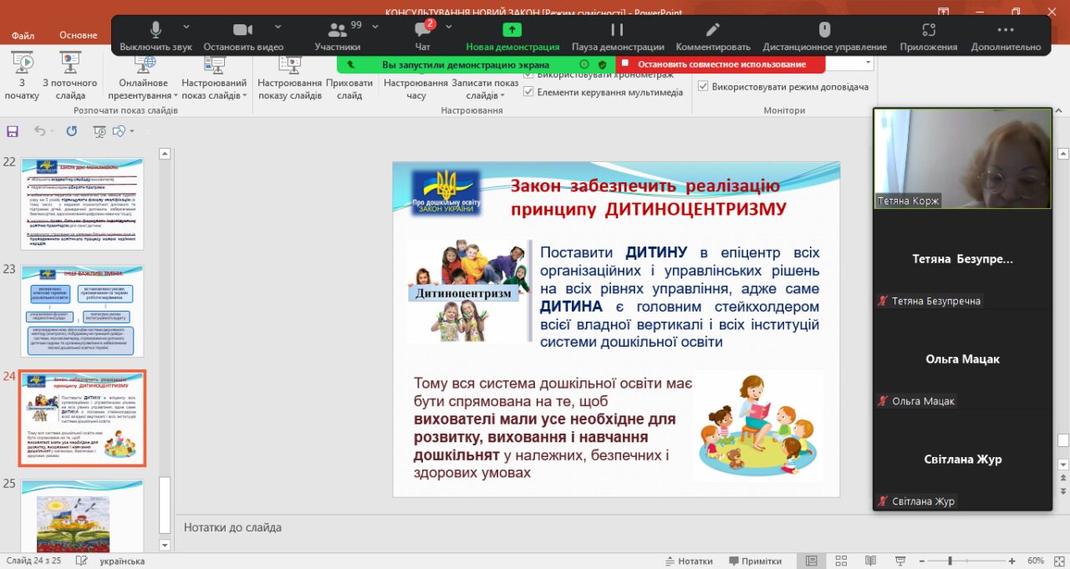Toggle the 'Використовувати хронометраж' checkbox
Image resolution: width=1070 pixels, height=569 pixels.
[x=528, y=74]
